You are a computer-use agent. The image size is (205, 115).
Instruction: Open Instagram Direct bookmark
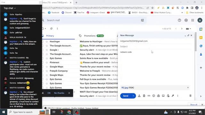(96, 12)
